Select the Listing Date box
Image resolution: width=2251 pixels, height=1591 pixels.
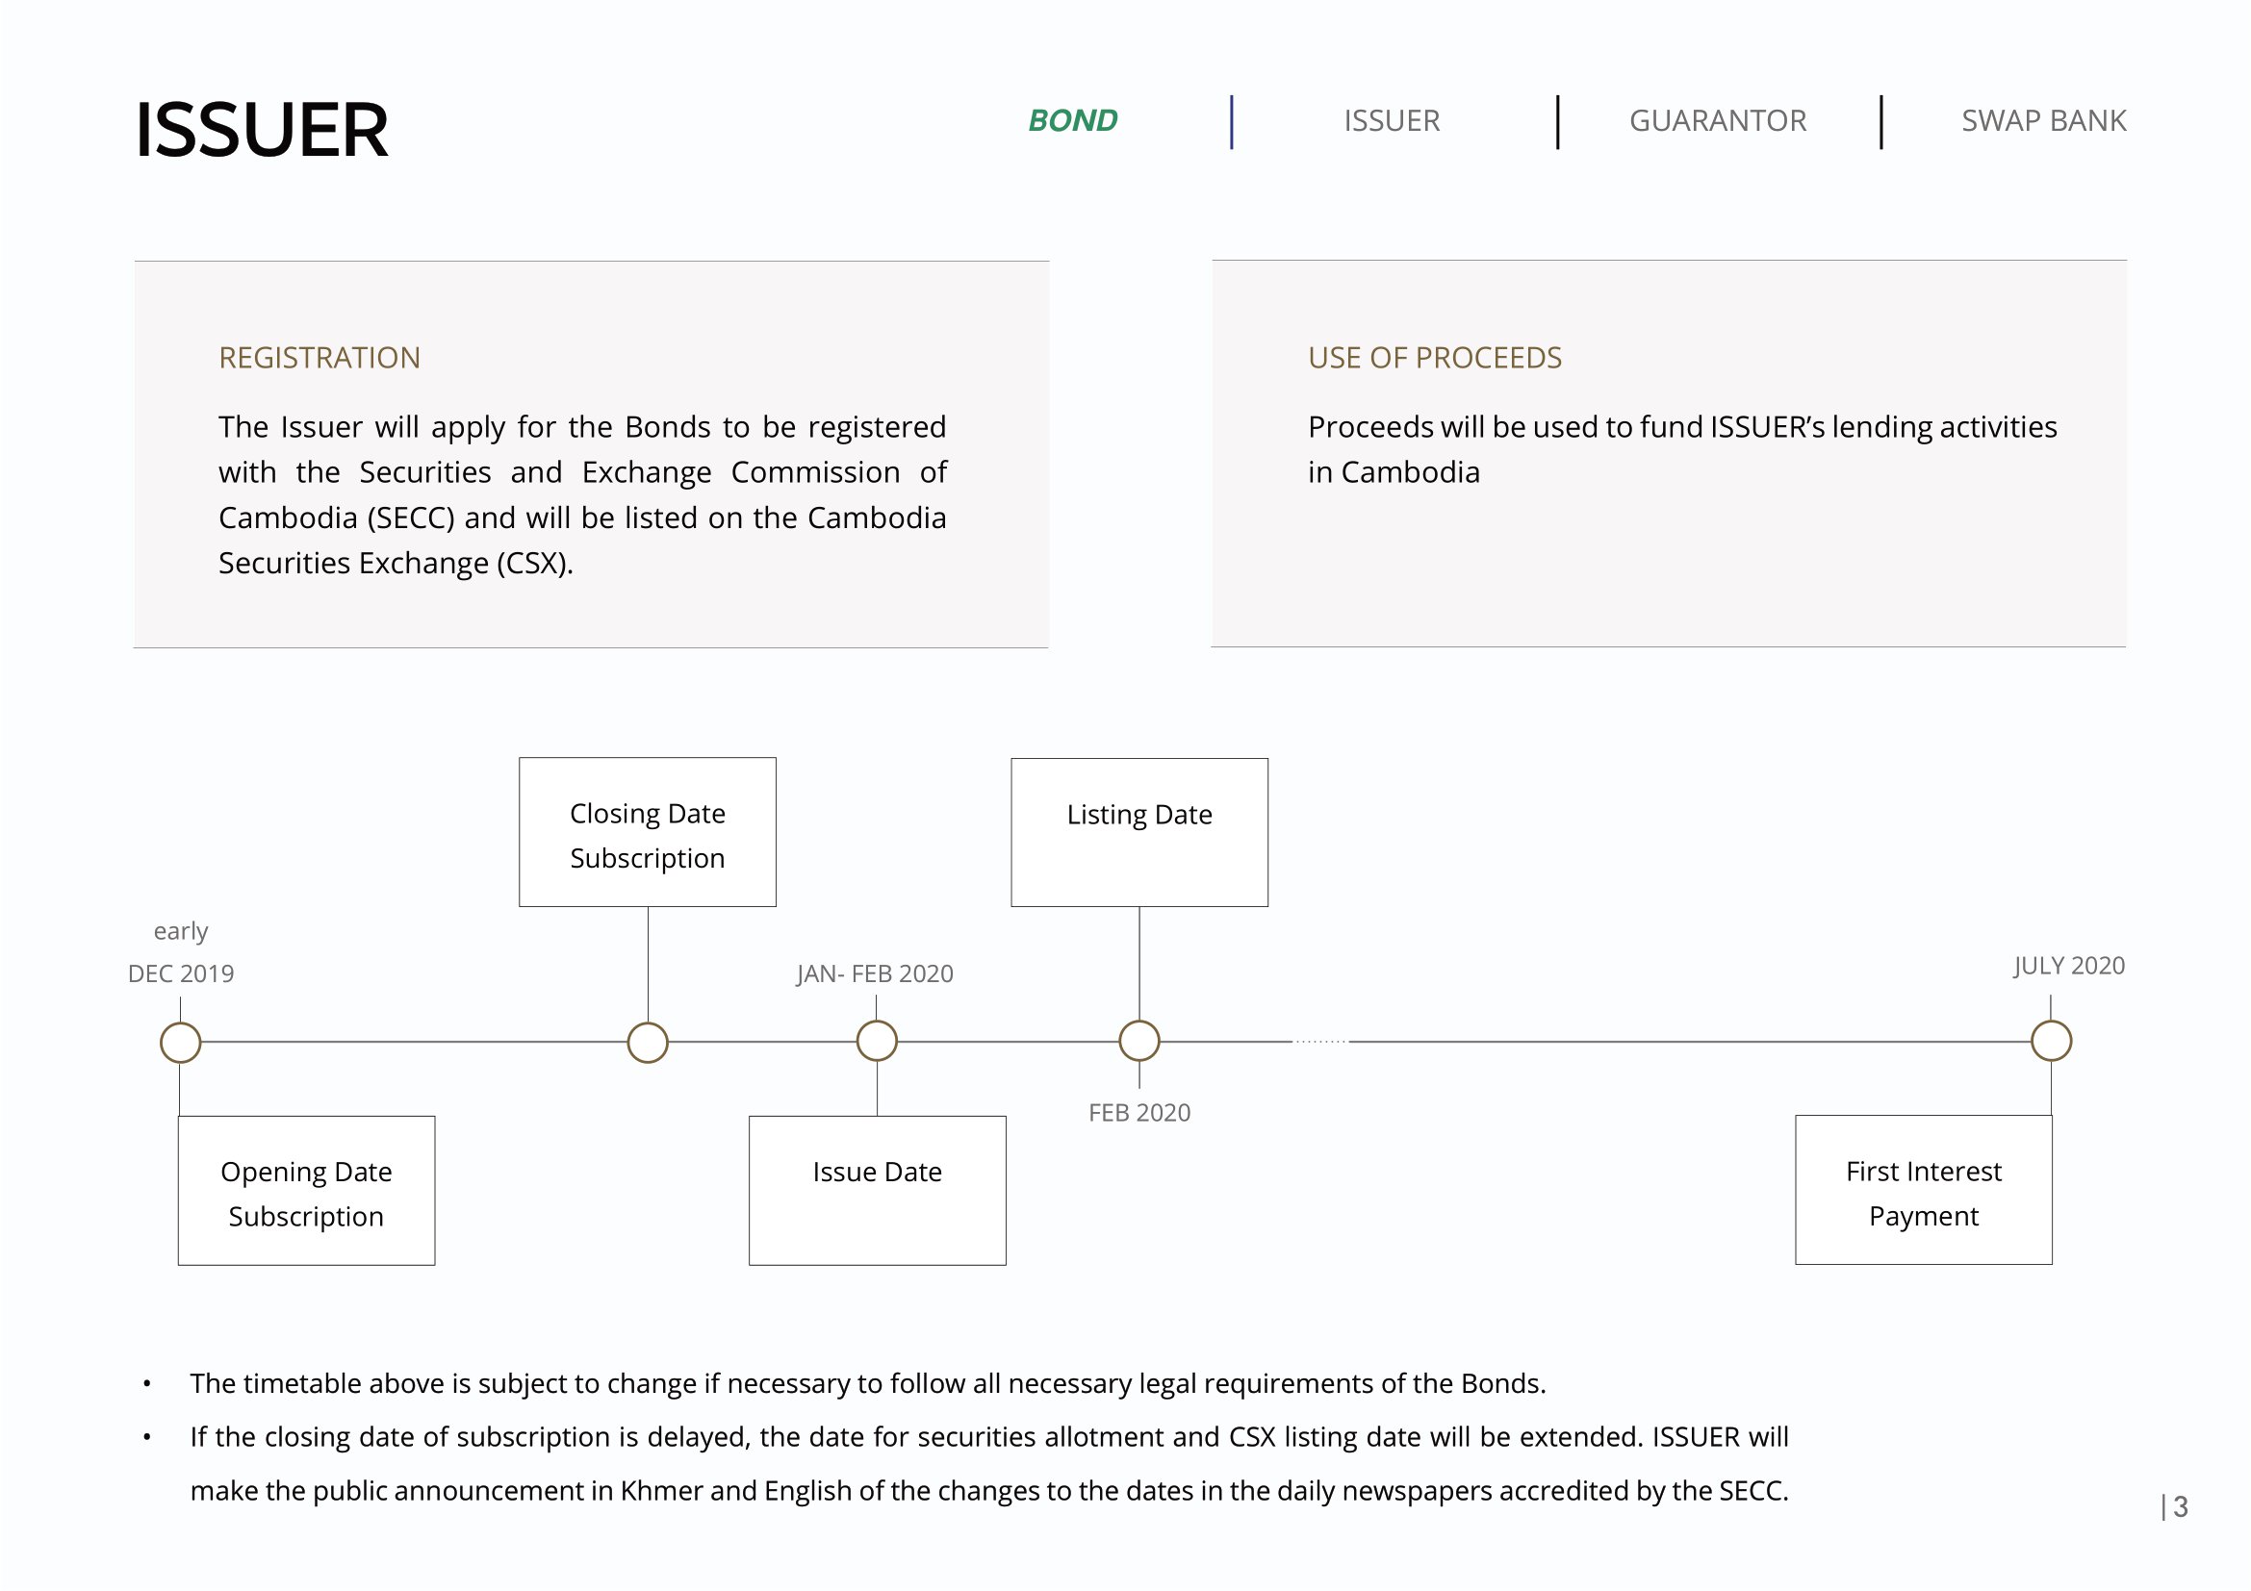click(x=1138, y=832)
